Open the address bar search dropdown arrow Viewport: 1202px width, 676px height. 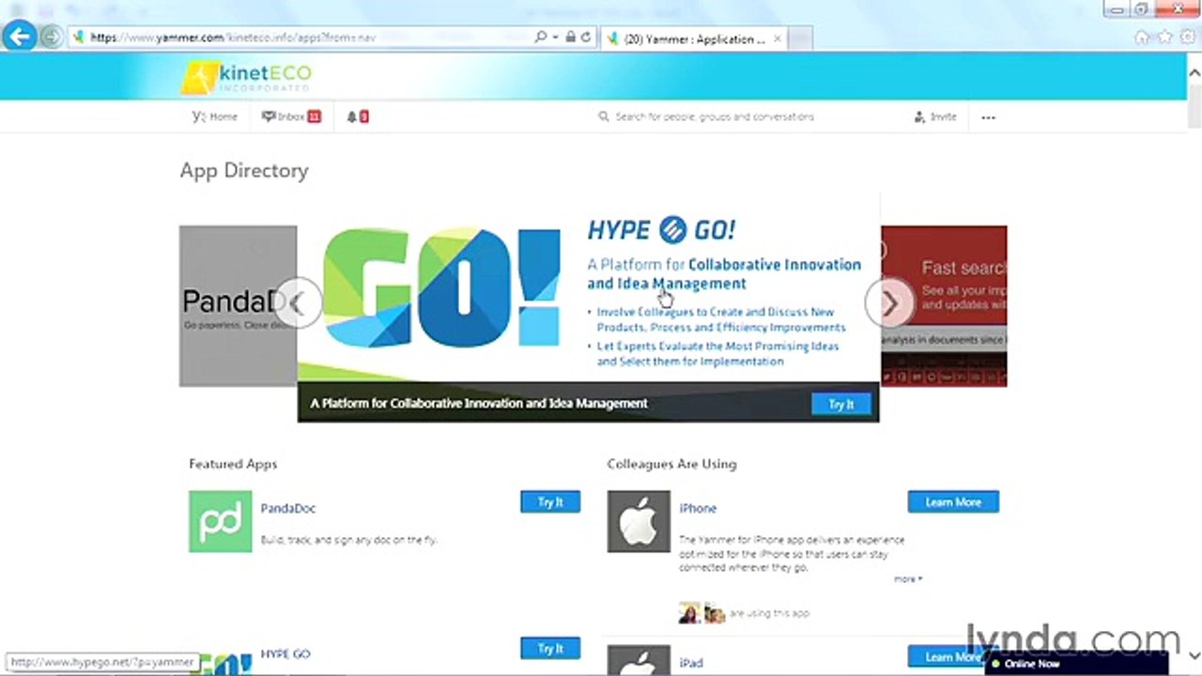[x=555, y=38]
